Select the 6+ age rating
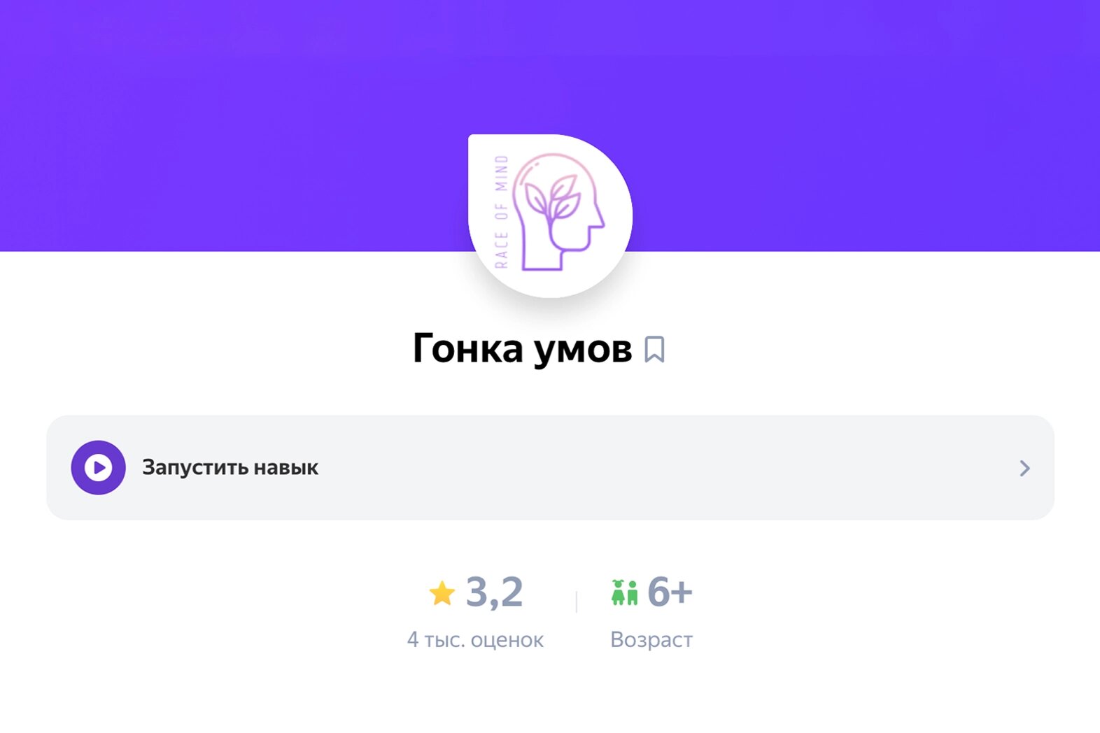Viewport: 1100px width, 733px height. (x=670, y=592)
